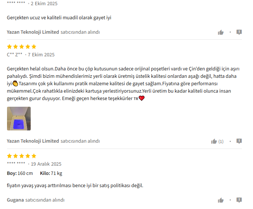Click the like count (1)
The width and height of the screenshot is (253, 209).
click(x=221, y=142)
